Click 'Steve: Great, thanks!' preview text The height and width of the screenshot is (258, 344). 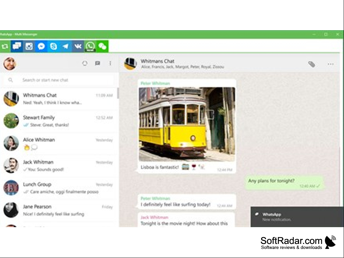[50, 125]
